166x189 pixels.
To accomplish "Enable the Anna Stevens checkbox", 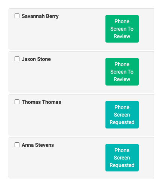I will click(x=17, y=145).
